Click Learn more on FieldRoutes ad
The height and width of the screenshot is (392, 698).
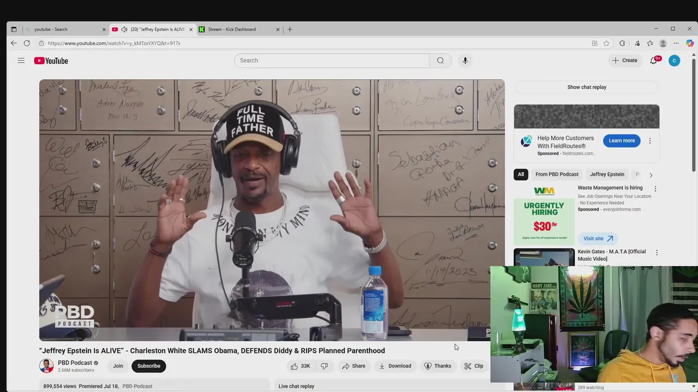click(622, 140)
